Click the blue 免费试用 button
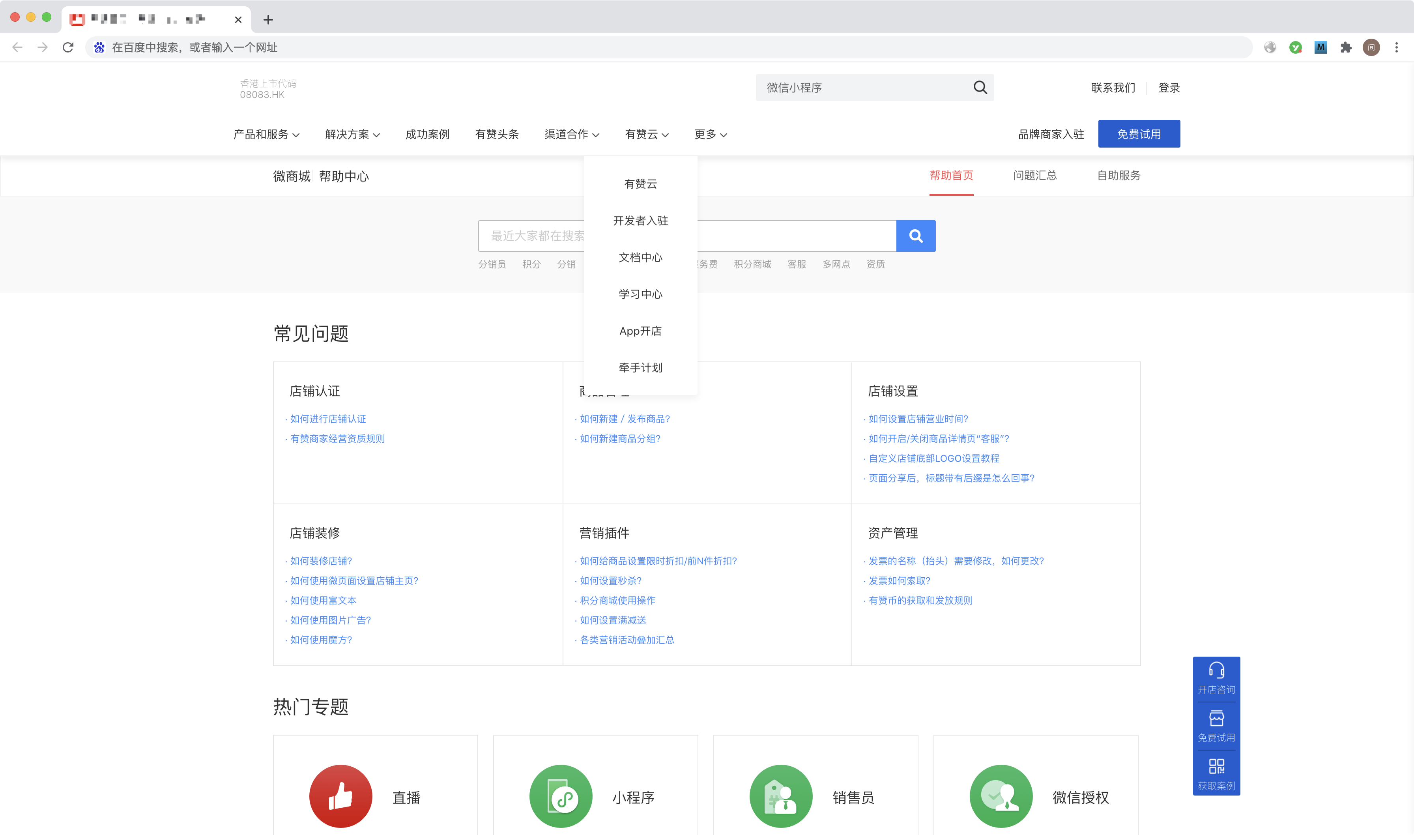Viewport: 1414px width, 835px height. 1139,134
